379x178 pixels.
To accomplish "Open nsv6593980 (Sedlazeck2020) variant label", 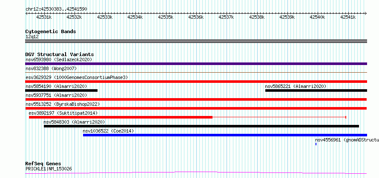I will click(59, 59).
